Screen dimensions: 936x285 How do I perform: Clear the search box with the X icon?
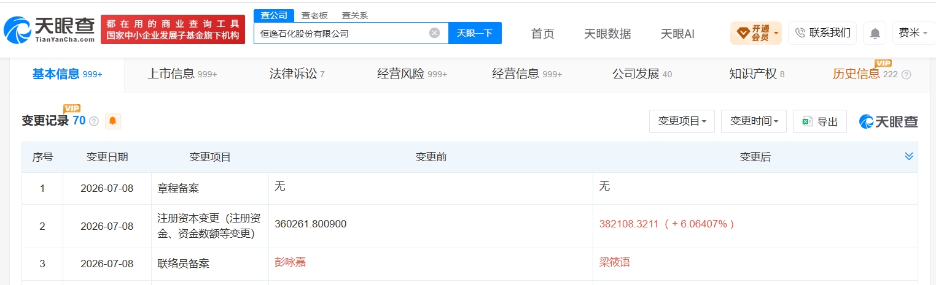(x=434, y=33)
